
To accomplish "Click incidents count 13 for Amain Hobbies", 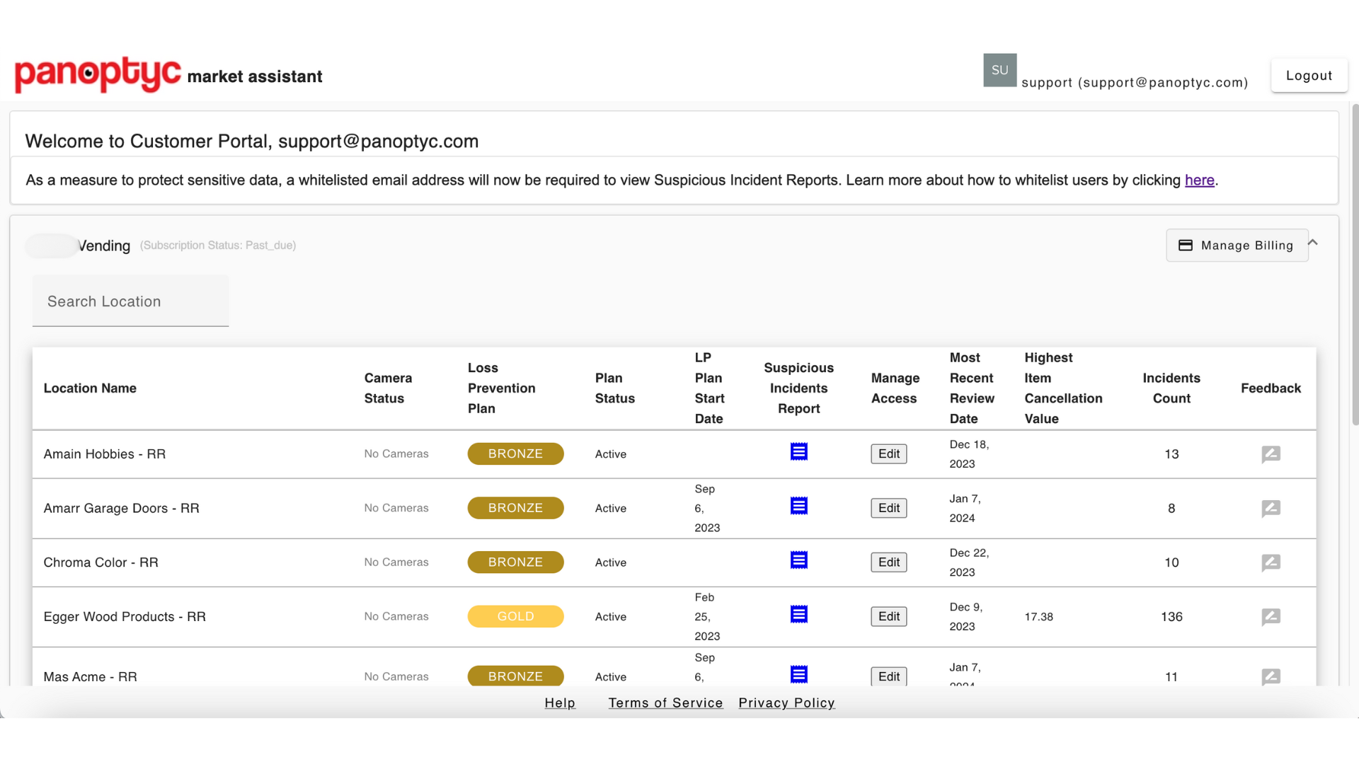I will point(1171,454).
